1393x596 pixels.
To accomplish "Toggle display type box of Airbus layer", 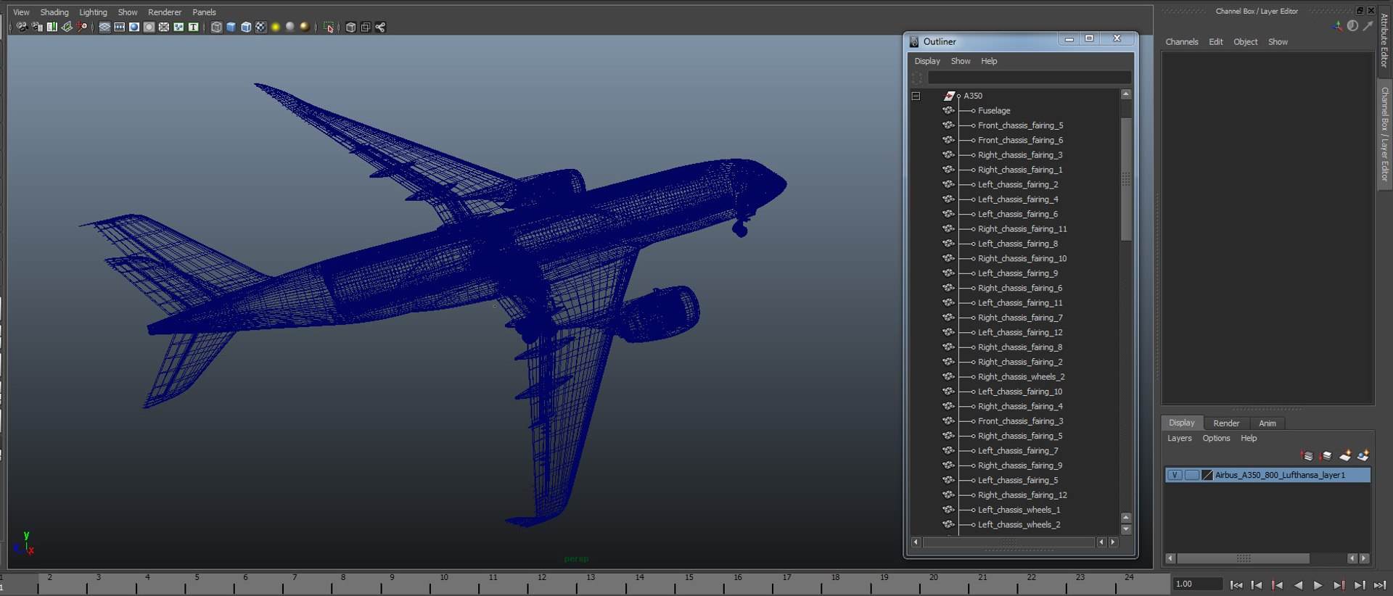I will click(x=1191, y=476).
